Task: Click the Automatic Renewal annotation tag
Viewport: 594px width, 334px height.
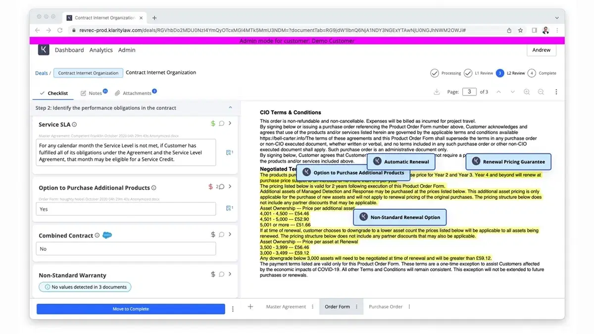Action: click(401, 162)
